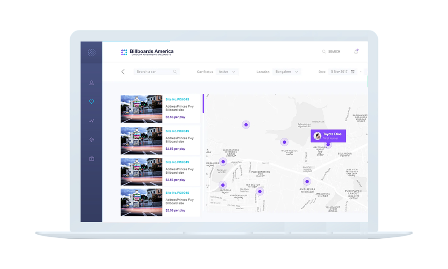Click the purple list scrollbar thumb
Viewport: 448px width, 269px height.
pyautogui.click(x=203, y=103)
